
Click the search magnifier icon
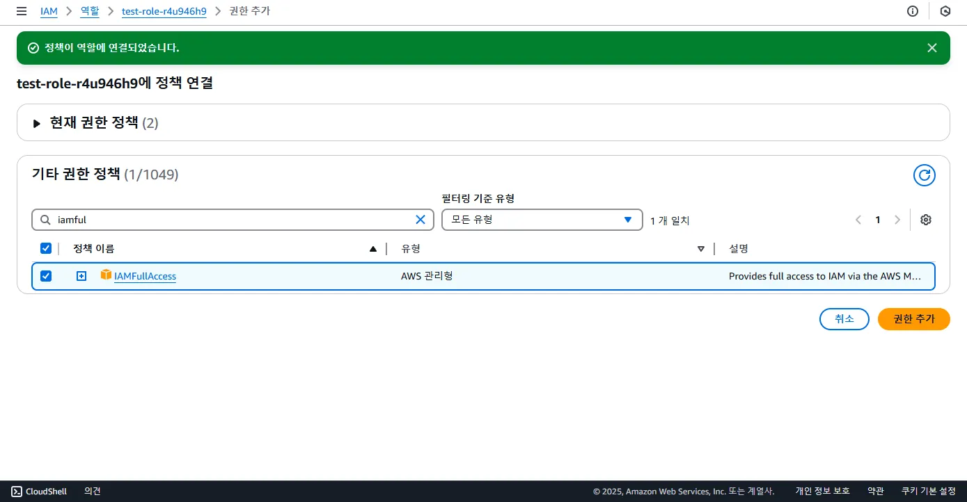click(45, 220)
